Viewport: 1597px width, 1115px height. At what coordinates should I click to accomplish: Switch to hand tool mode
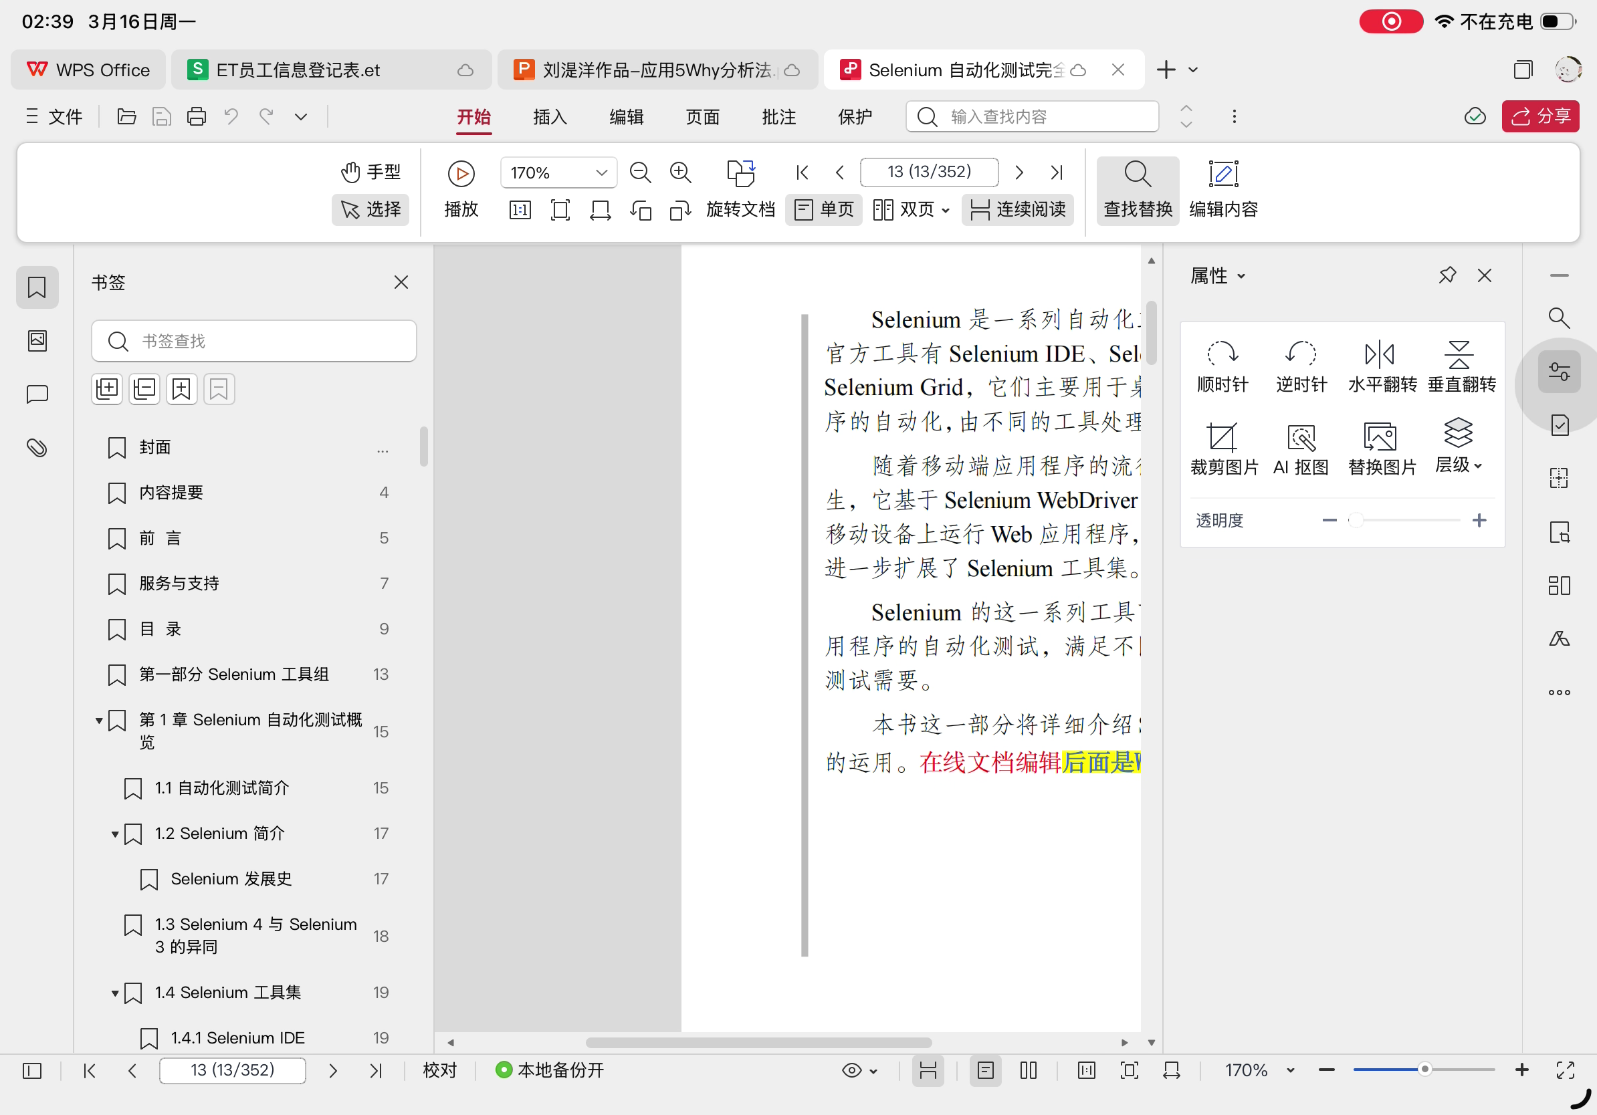point(370,172)
